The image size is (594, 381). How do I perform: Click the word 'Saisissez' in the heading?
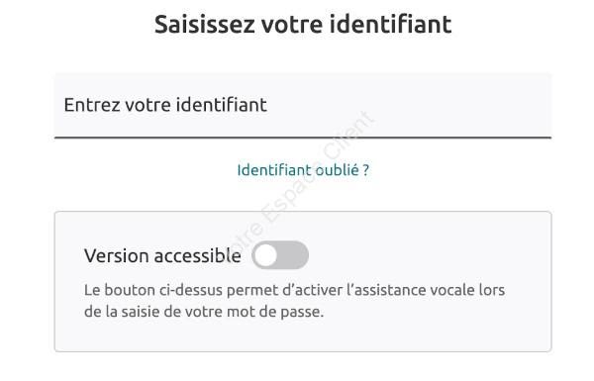point(205,24)
